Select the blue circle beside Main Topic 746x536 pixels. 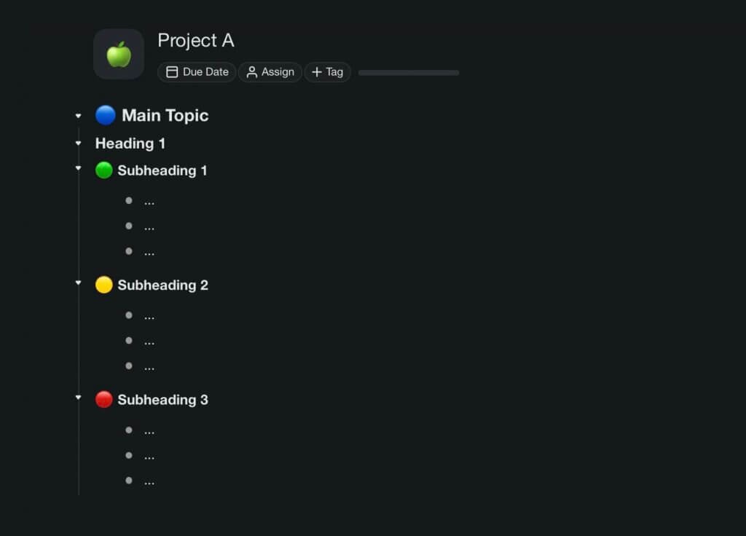click(105, 114)
